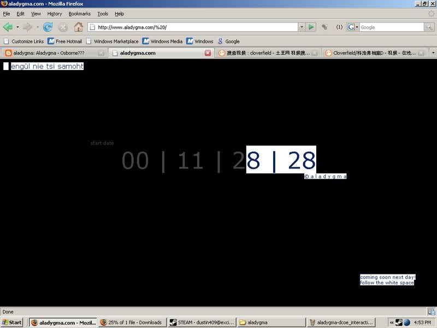Close the active aladygma.com tab
This screenshot has height=328, width=437.
click(208, 53)
